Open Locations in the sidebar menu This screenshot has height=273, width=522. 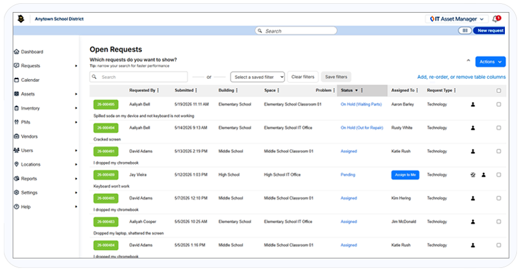point(30,165)
